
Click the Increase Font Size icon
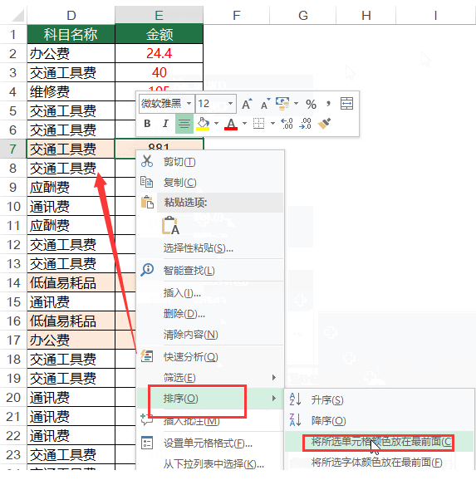247,104
